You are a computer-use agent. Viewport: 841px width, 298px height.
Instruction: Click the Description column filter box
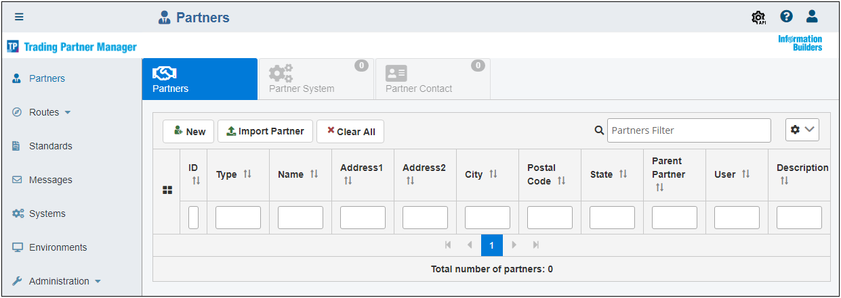click(x=799, y=218)
